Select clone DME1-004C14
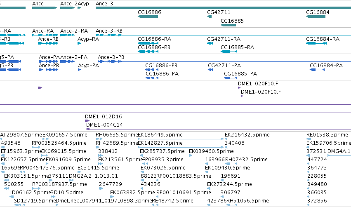This screenshot has height=207, width=351. click(219, 129)
